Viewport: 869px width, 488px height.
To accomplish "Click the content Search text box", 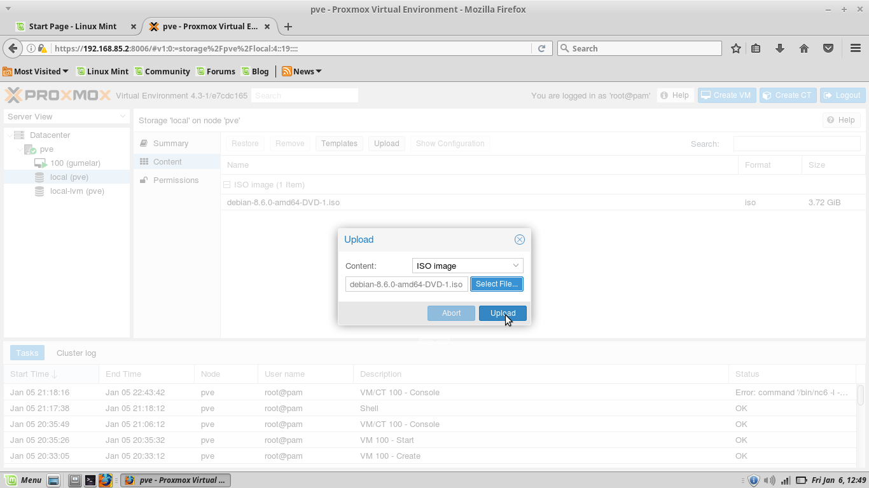I will [x=796, y=144].
